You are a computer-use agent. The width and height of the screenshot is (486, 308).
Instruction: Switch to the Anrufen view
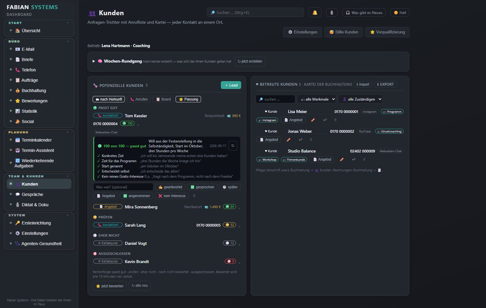pyautogui.click(x=139, y=99)
